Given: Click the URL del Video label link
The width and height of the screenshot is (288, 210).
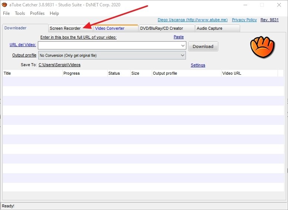Looking at the screenshot, I should (x=23, y=45).
